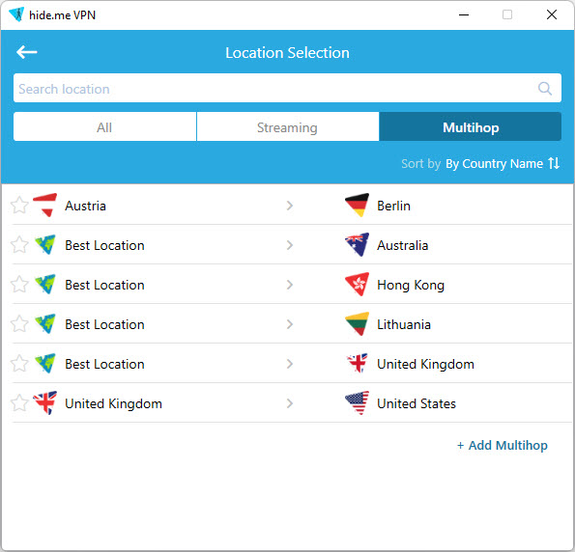This screenshot has height=552, width=575.
Task: Switch to the Streaming tab
Action: tap(288, 126)
